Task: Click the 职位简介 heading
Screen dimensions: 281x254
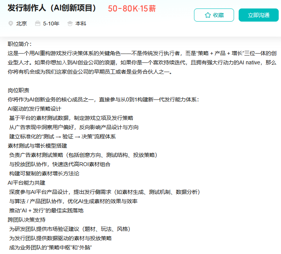Action: coord(20,44)
